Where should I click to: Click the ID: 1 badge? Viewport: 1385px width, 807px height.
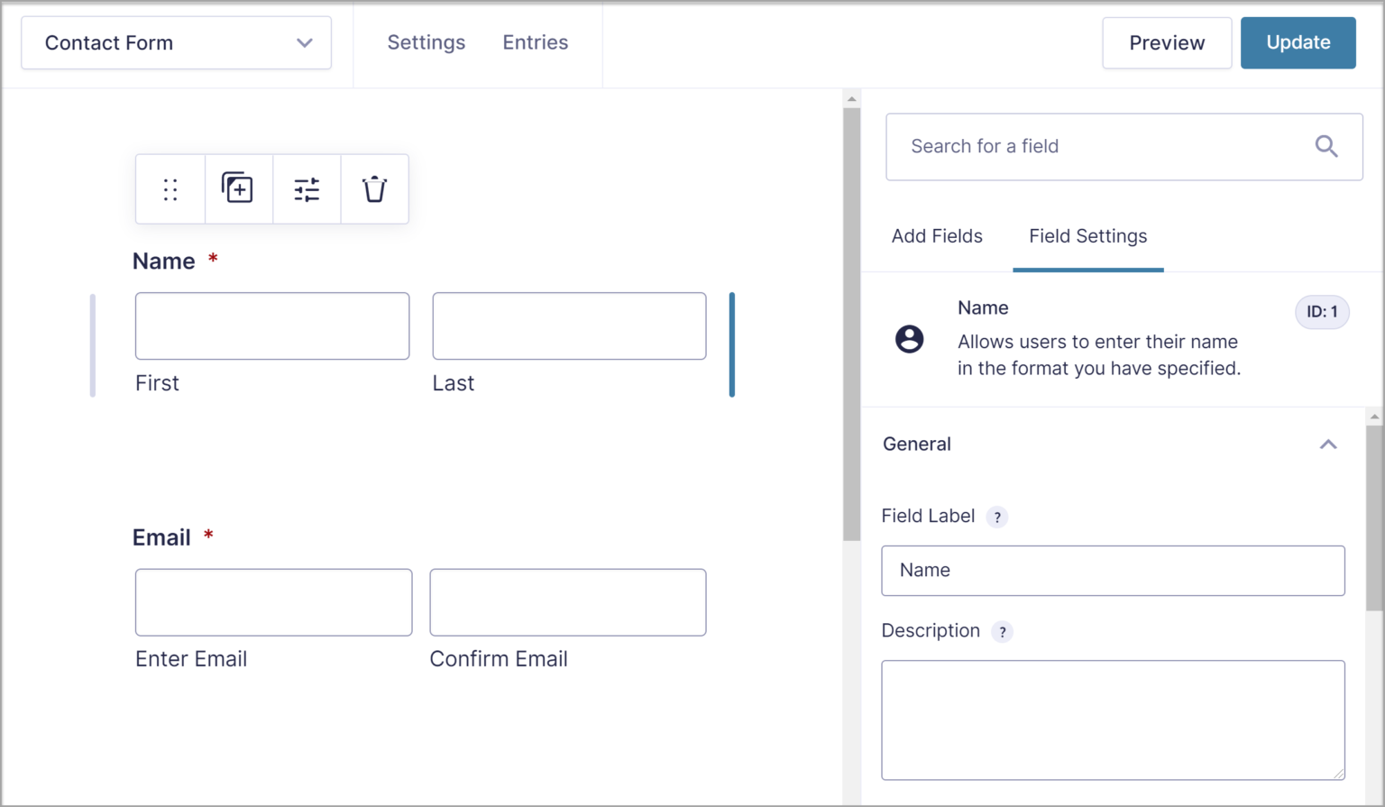click(1322, 312)
